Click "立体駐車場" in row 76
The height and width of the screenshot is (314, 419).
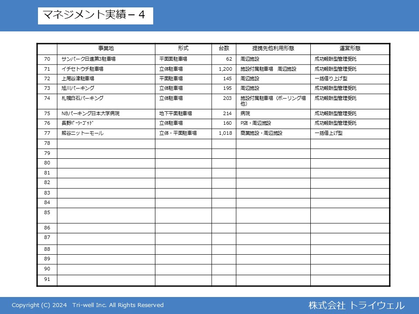point(171,123)
